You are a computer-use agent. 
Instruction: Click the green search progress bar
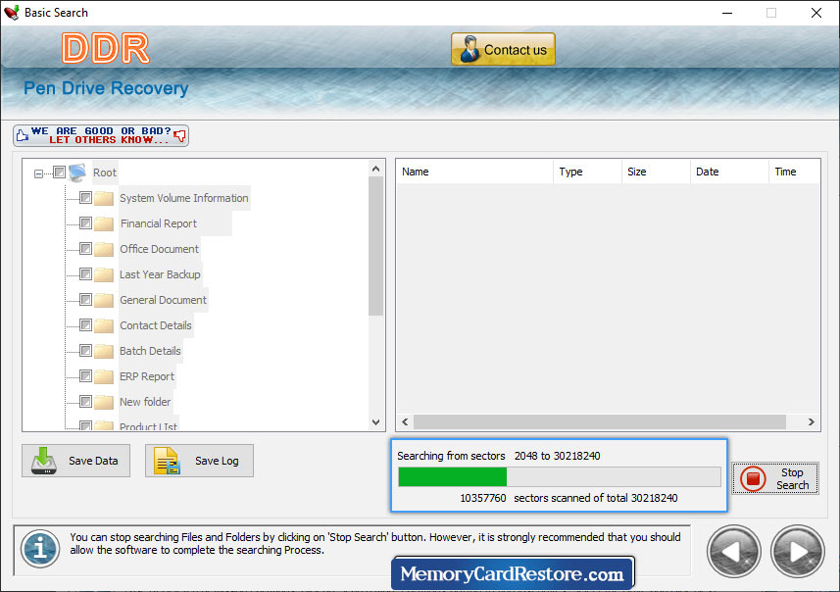(x=451, y=476)
